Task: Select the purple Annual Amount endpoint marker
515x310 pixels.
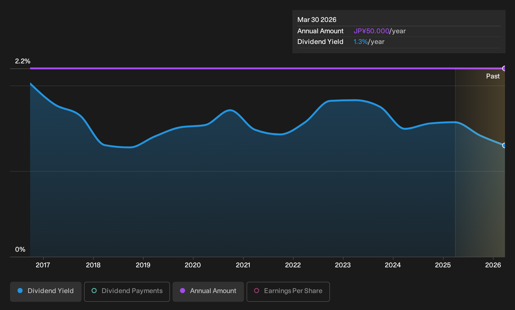Action: click(504, 68)
